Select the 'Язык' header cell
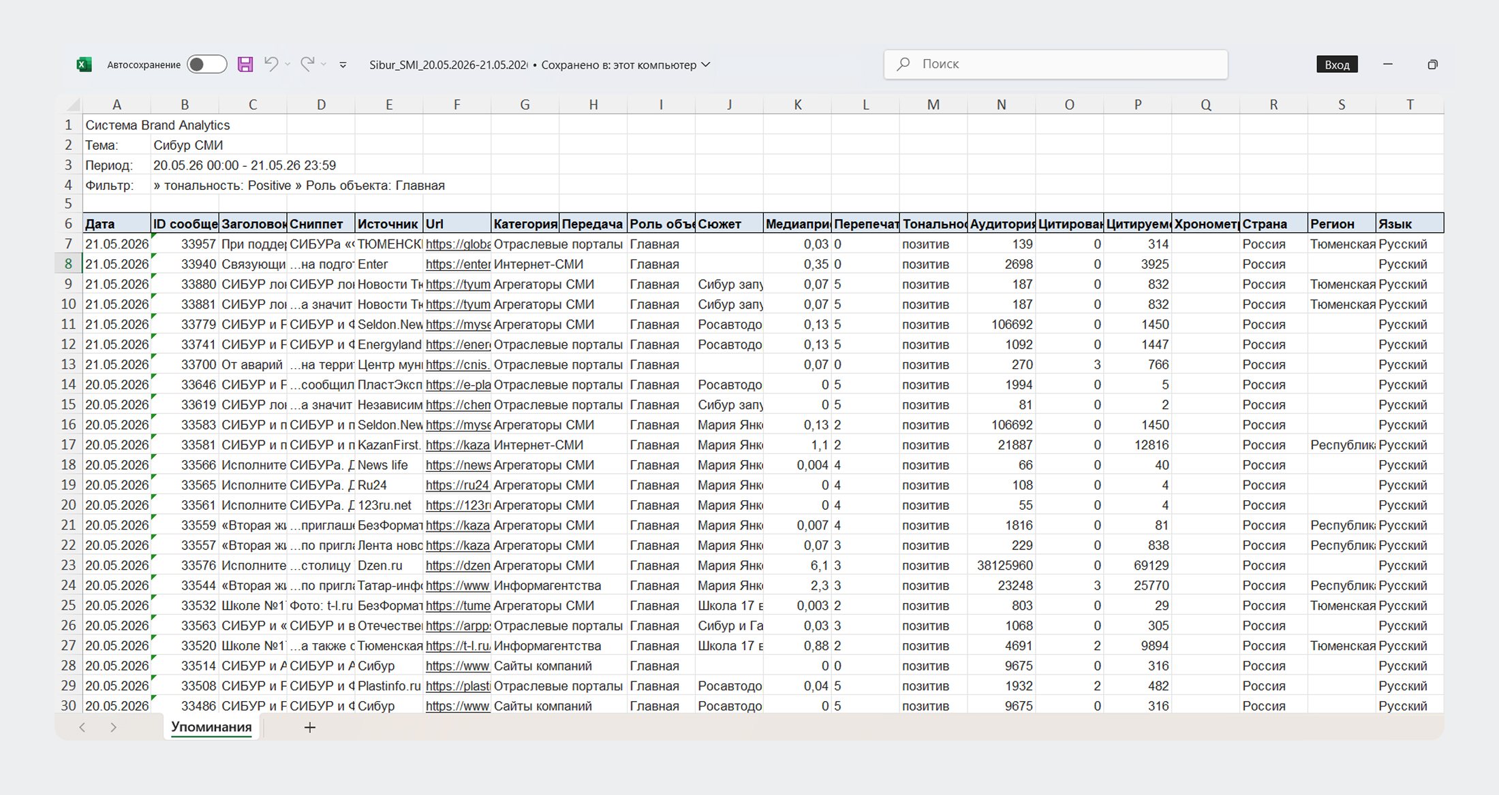The image size is (1499, 795). tap(1410, 224)
